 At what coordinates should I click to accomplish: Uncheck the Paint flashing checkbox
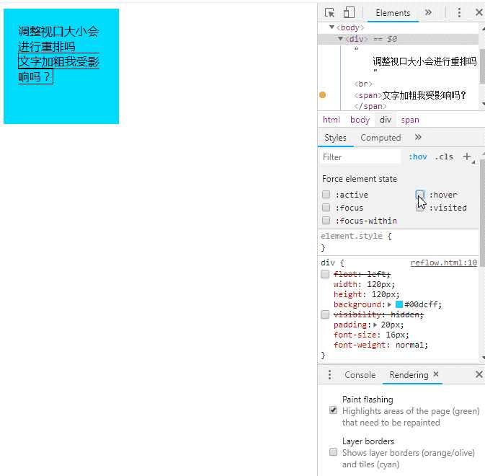pos(333,410)
